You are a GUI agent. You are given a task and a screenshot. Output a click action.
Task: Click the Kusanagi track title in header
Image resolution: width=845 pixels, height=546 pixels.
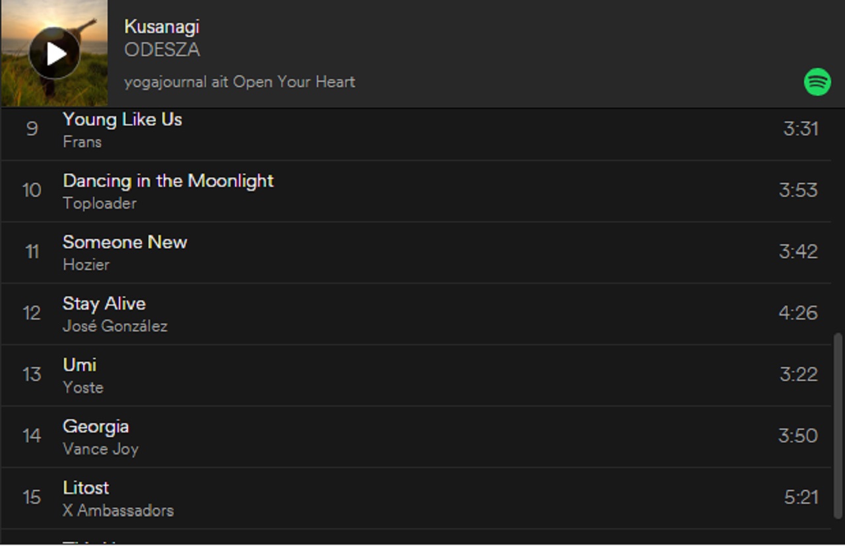(x=162, y=26)
